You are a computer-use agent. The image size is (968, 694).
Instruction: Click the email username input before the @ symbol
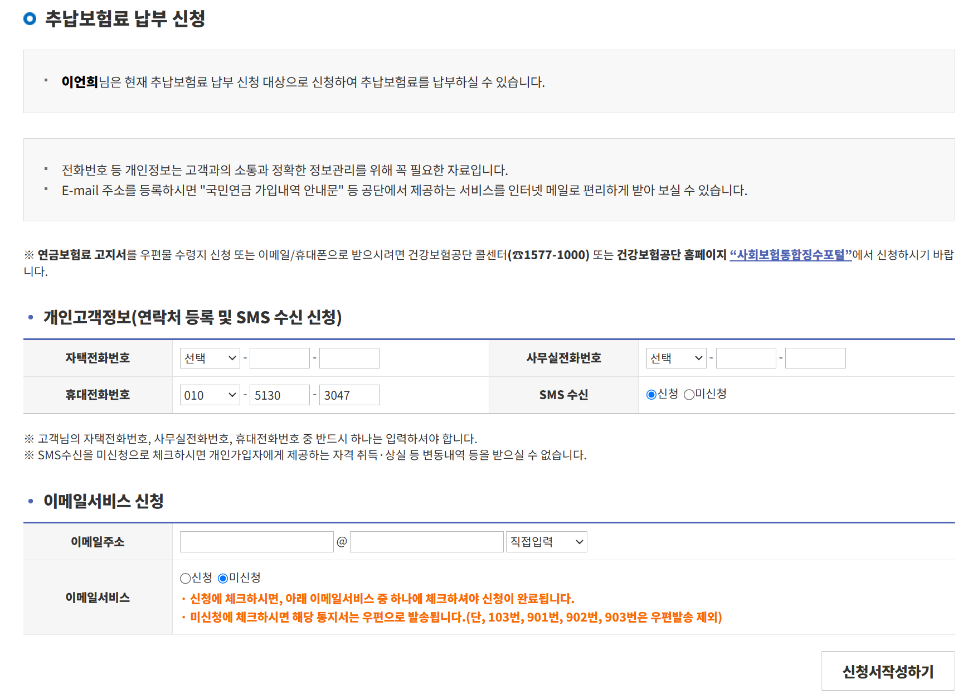(256, 541)
